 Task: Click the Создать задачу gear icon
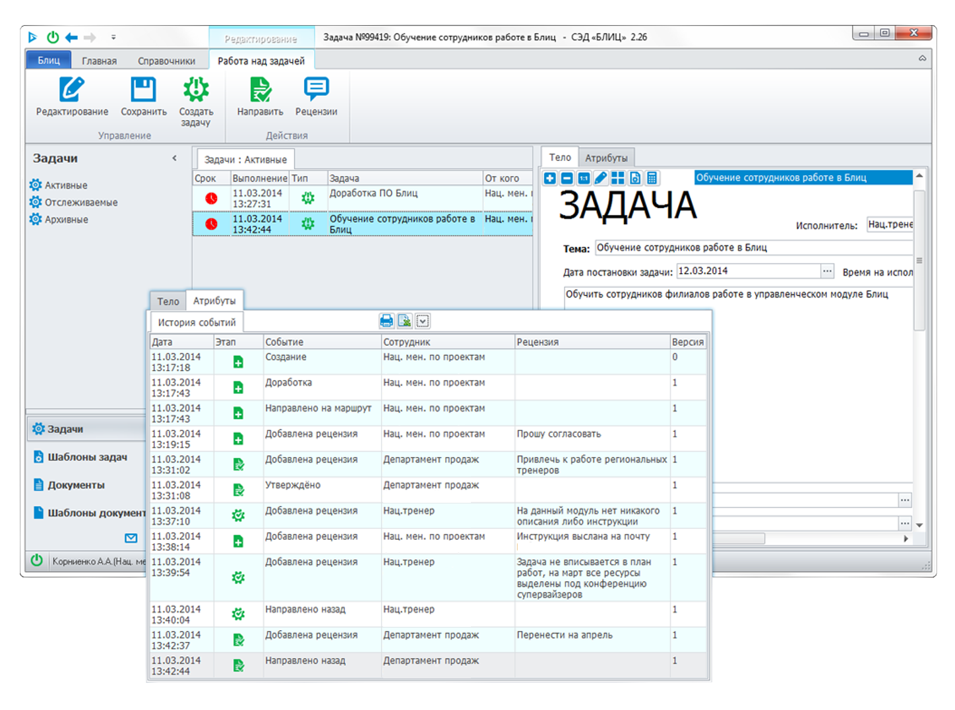[x=196, y=90]
